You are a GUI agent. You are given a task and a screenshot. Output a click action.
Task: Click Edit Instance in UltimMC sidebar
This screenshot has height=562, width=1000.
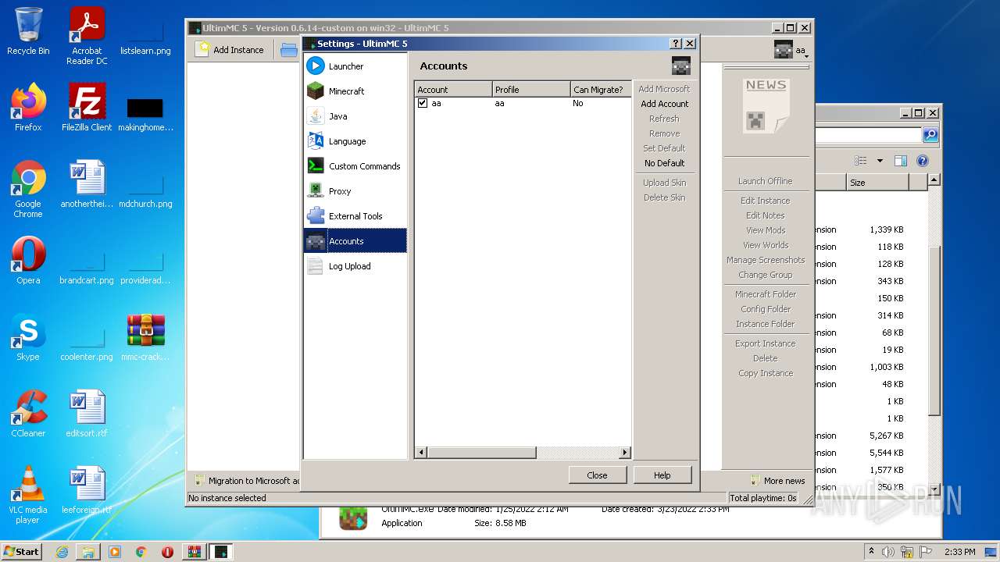point(765,201)
